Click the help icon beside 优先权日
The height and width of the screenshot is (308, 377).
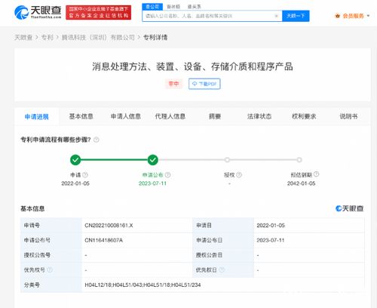click(x=222, y=269)
